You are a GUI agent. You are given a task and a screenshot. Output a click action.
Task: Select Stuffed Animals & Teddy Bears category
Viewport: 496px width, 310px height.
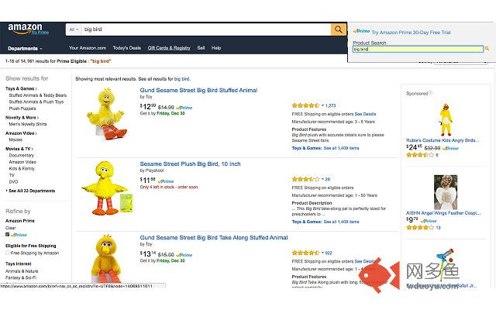38,95
